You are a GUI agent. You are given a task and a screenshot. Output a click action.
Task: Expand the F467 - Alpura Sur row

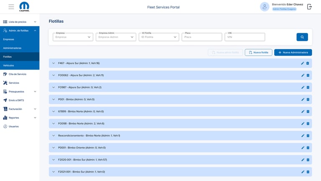pos(53,63)
